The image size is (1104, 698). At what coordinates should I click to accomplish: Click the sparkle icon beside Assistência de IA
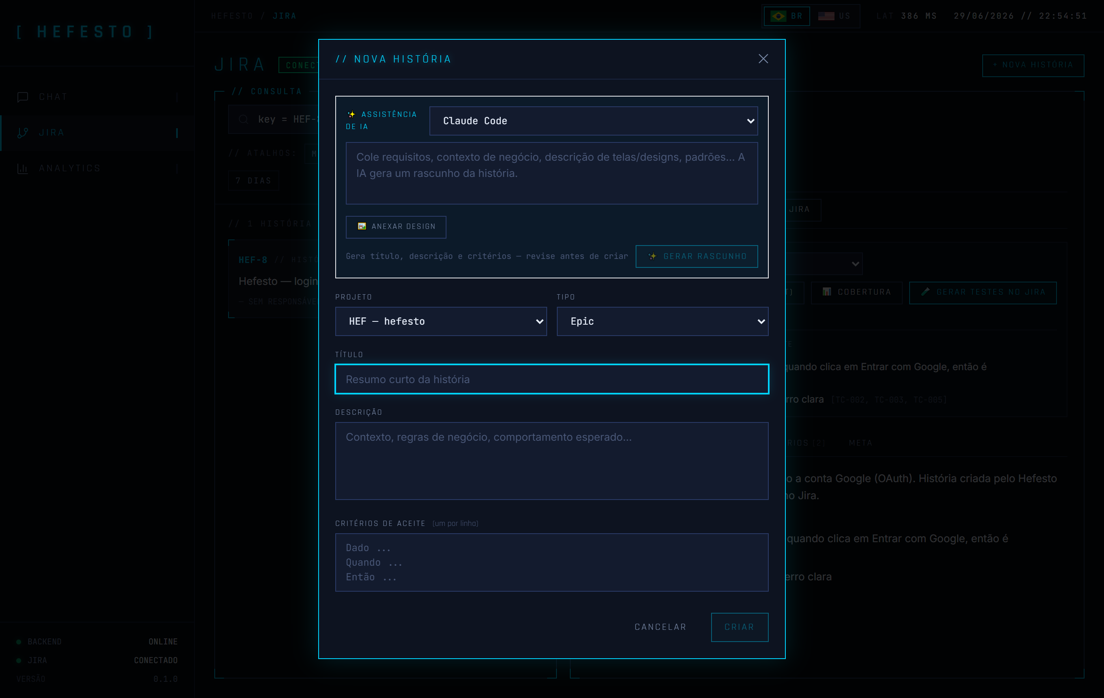tap(351, 114)
